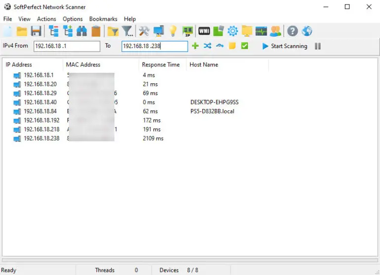Click the blue gear settings icon

tap(233, 32)
